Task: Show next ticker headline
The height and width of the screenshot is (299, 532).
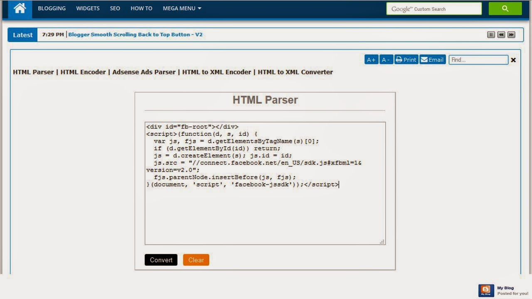Action: (512, 35)
